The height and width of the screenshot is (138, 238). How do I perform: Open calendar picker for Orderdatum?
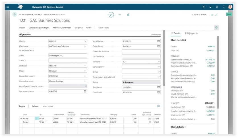[158, 46]
